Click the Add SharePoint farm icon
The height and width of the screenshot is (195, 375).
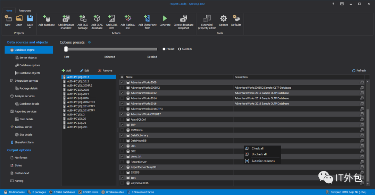147,18
